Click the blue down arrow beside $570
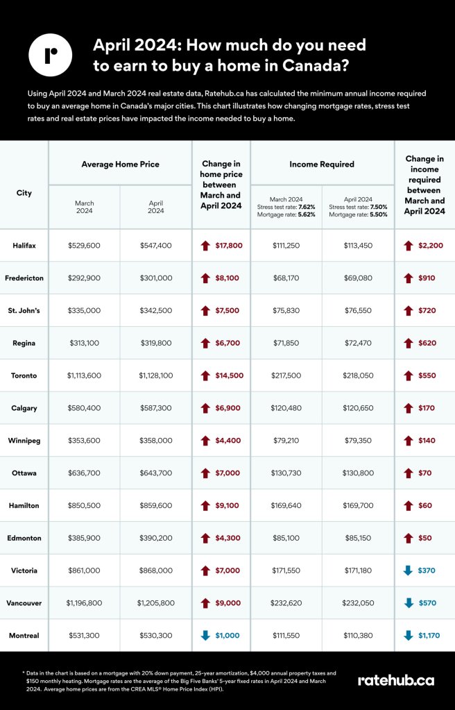The image size is (455, 710). (x=408, y=603)
